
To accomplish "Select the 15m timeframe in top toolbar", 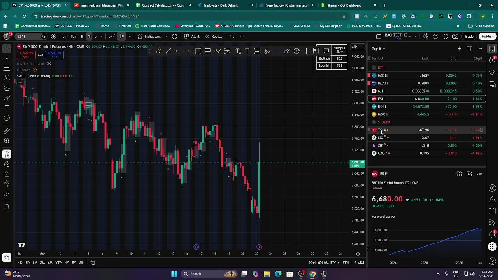I will coord(74,36).
